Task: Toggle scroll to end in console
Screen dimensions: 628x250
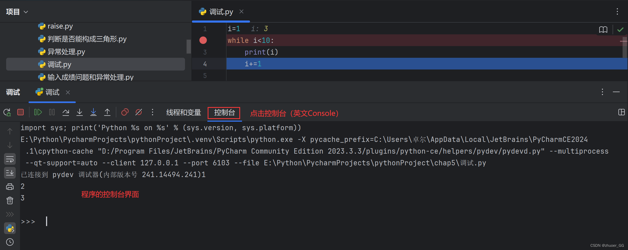Action: (x=10, y=173)
